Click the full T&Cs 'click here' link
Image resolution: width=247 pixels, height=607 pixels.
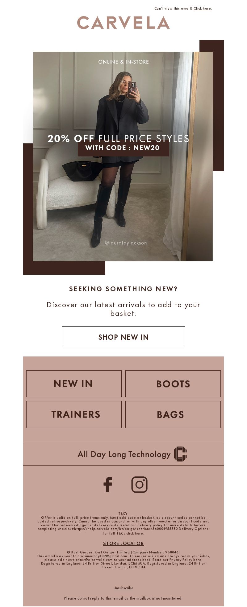(x=135, y=533)
